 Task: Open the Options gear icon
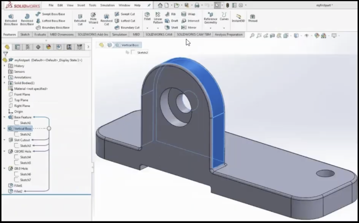click(x=241, y=5)
